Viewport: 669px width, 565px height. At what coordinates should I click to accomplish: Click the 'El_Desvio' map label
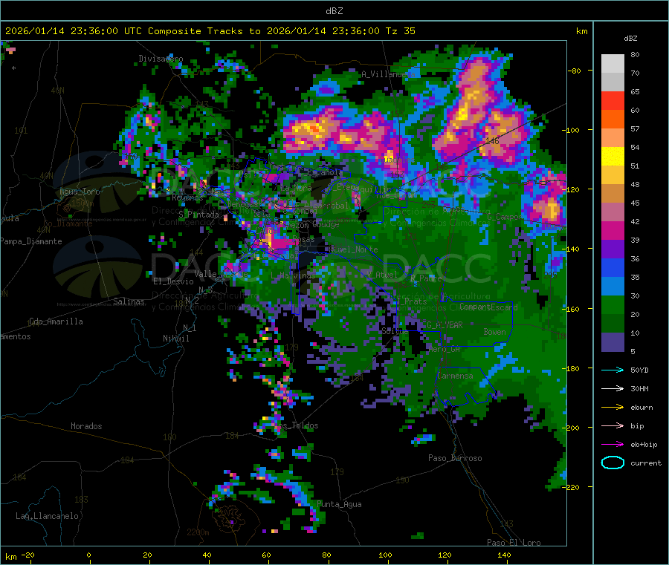click(x=173, y=281)
